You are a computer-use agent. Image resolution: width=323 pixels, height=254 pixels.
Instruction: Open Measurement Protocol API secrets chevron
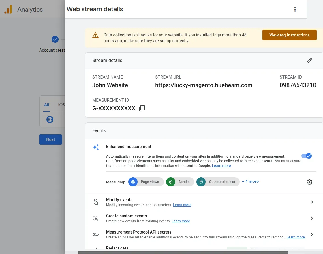click(x=312, y=234)
